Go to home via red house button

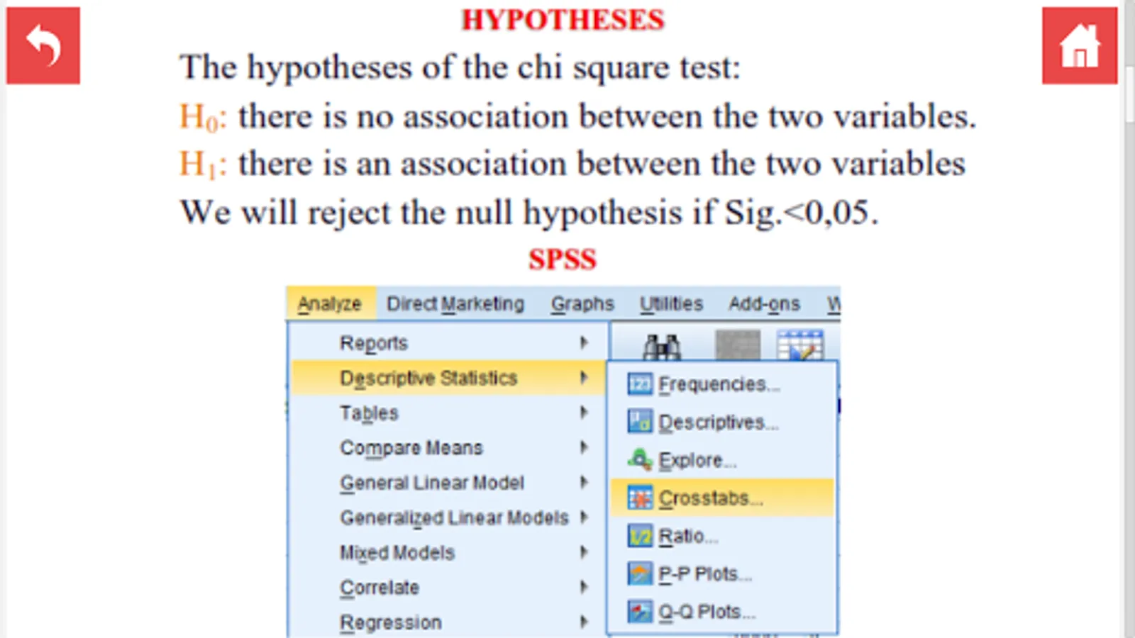[x=1080, y=45]
